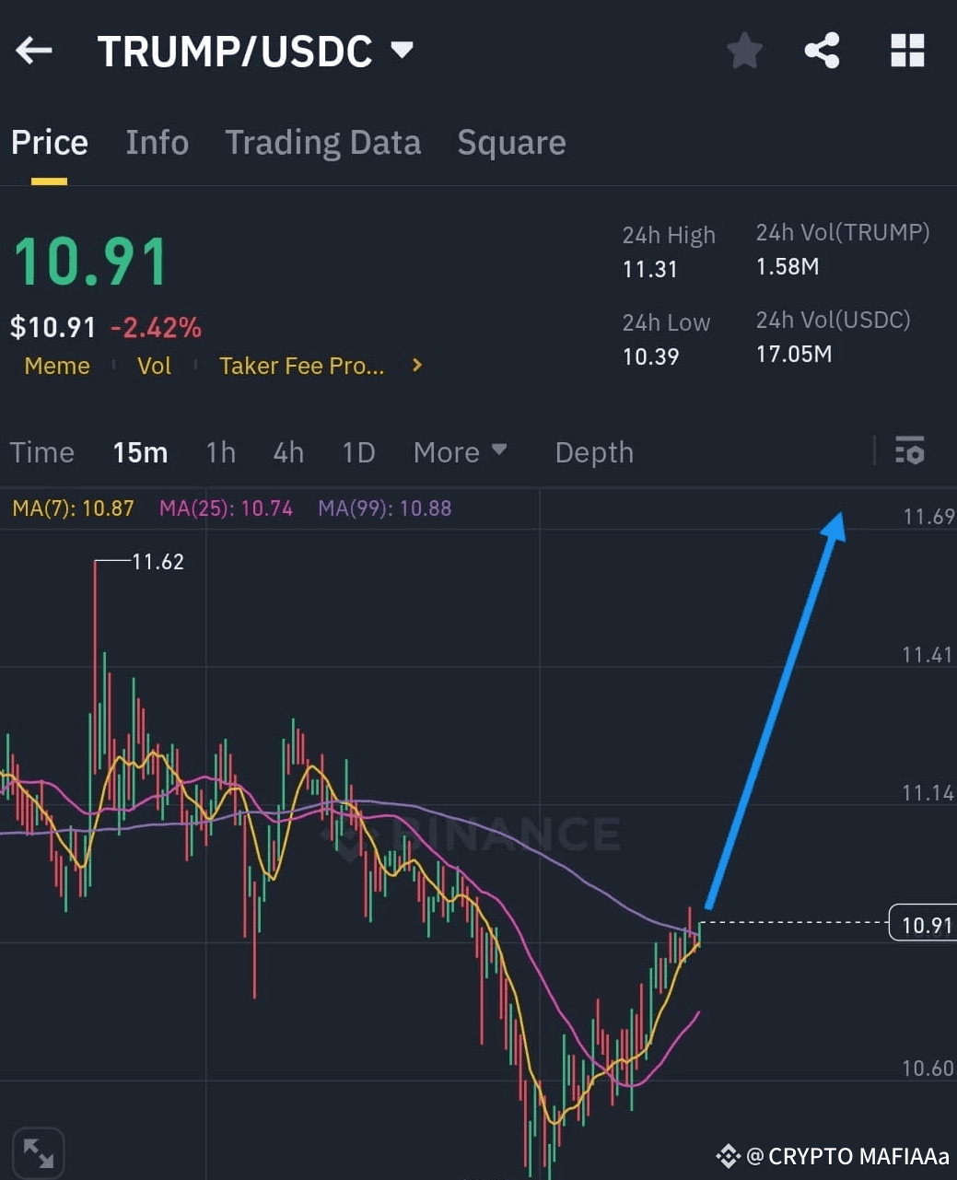Select the 1h interval
Viewport: 957px width, 1180px height.
tap(221, 452)
